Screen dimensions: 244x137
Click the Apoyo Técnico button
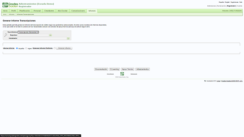[127, 69]
